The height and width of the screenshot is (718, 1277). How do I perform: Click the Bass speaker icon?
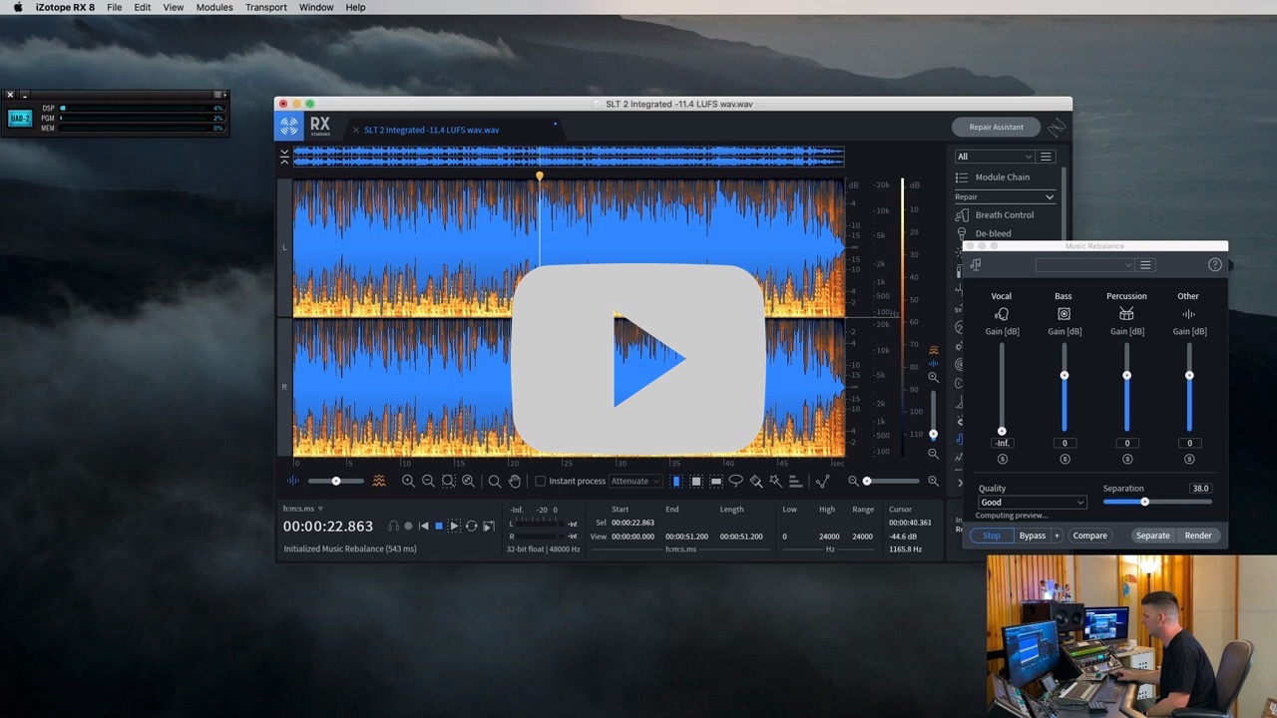click(1064, 314)
